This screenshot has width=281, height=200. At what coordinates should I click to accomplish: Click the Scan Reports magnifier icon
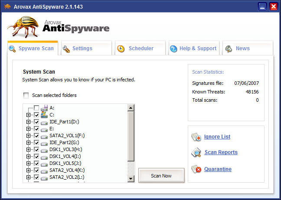196,152
